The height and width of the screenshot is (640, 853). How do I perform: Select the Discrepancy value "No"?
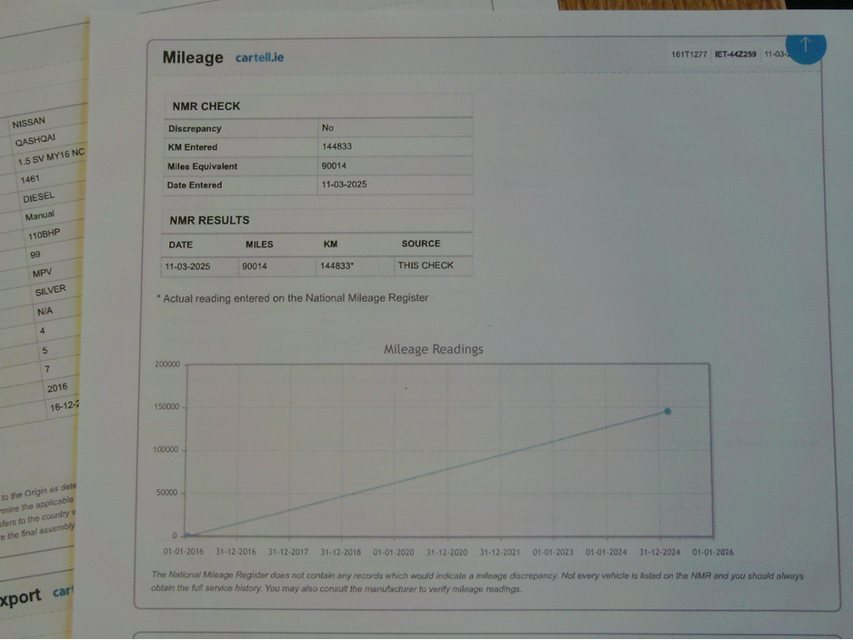coord(327,128)
